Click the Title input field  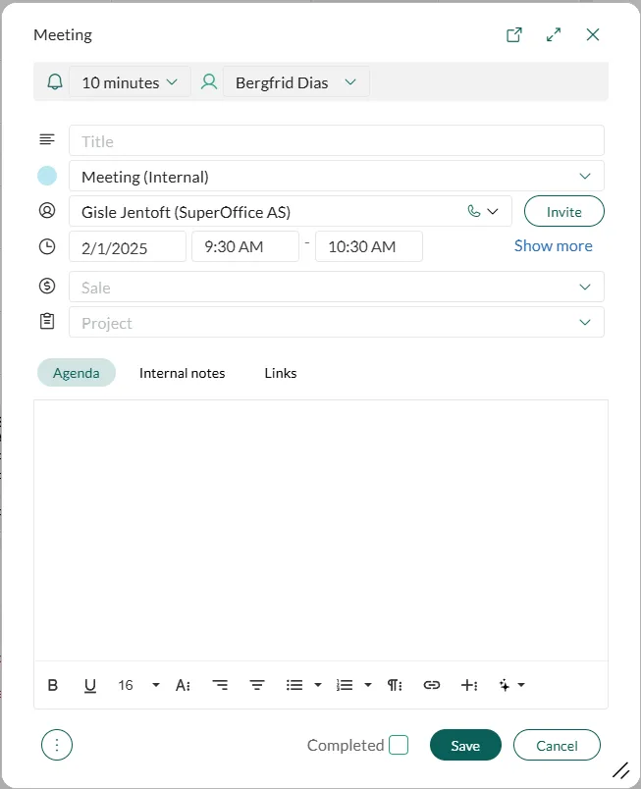pos(336,141)
